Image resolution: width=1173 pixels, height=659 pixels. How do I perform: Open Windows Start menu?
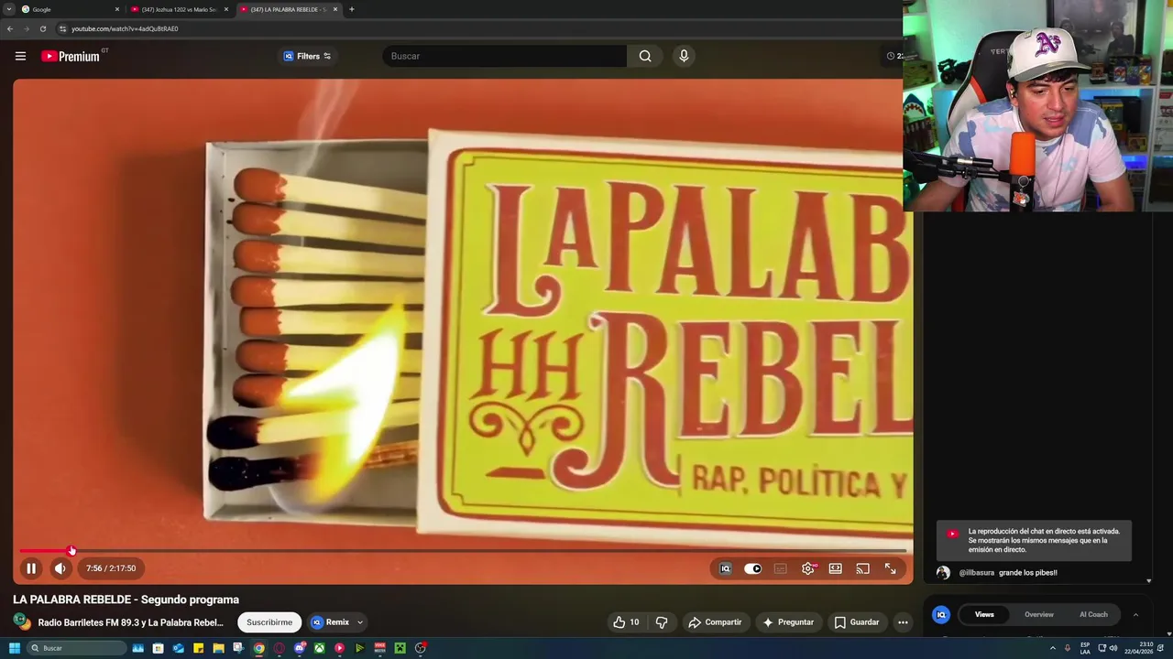(x=14, y=648)
